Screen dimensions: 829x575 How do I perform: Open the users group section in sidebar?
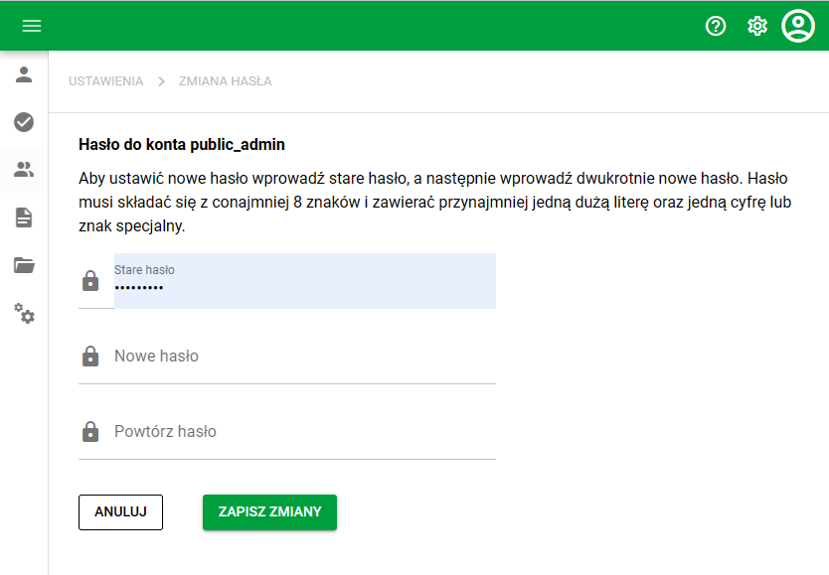(x=24, y=170)
